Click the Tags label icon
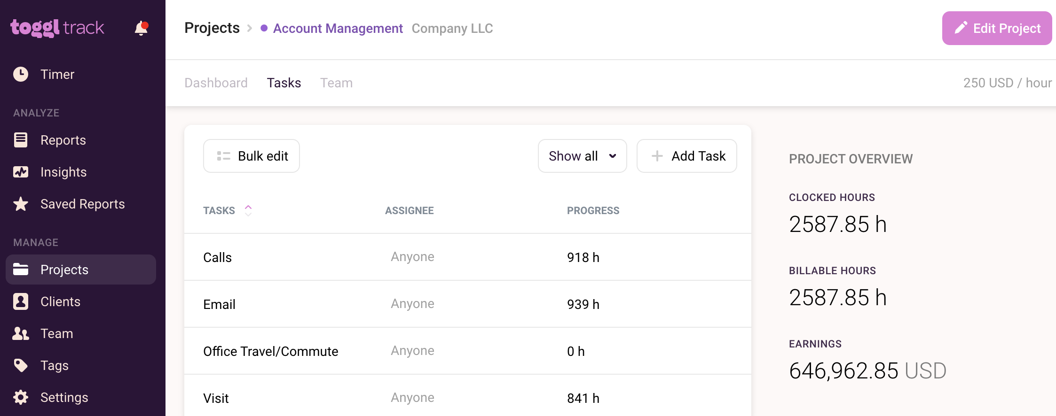Image resolution: width=1056 pixels, height=416 pixels. tap(21, 365)
